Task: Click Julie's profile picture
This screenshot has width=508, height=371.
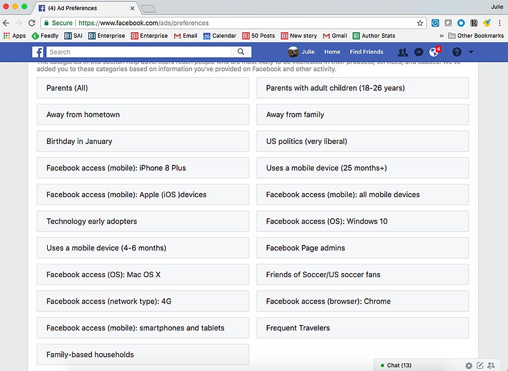Action: (293, 52)
